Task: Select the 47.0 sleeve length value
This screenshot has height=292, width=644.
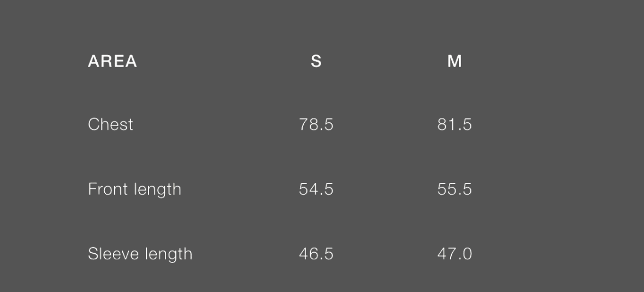Action: (454, 254)
